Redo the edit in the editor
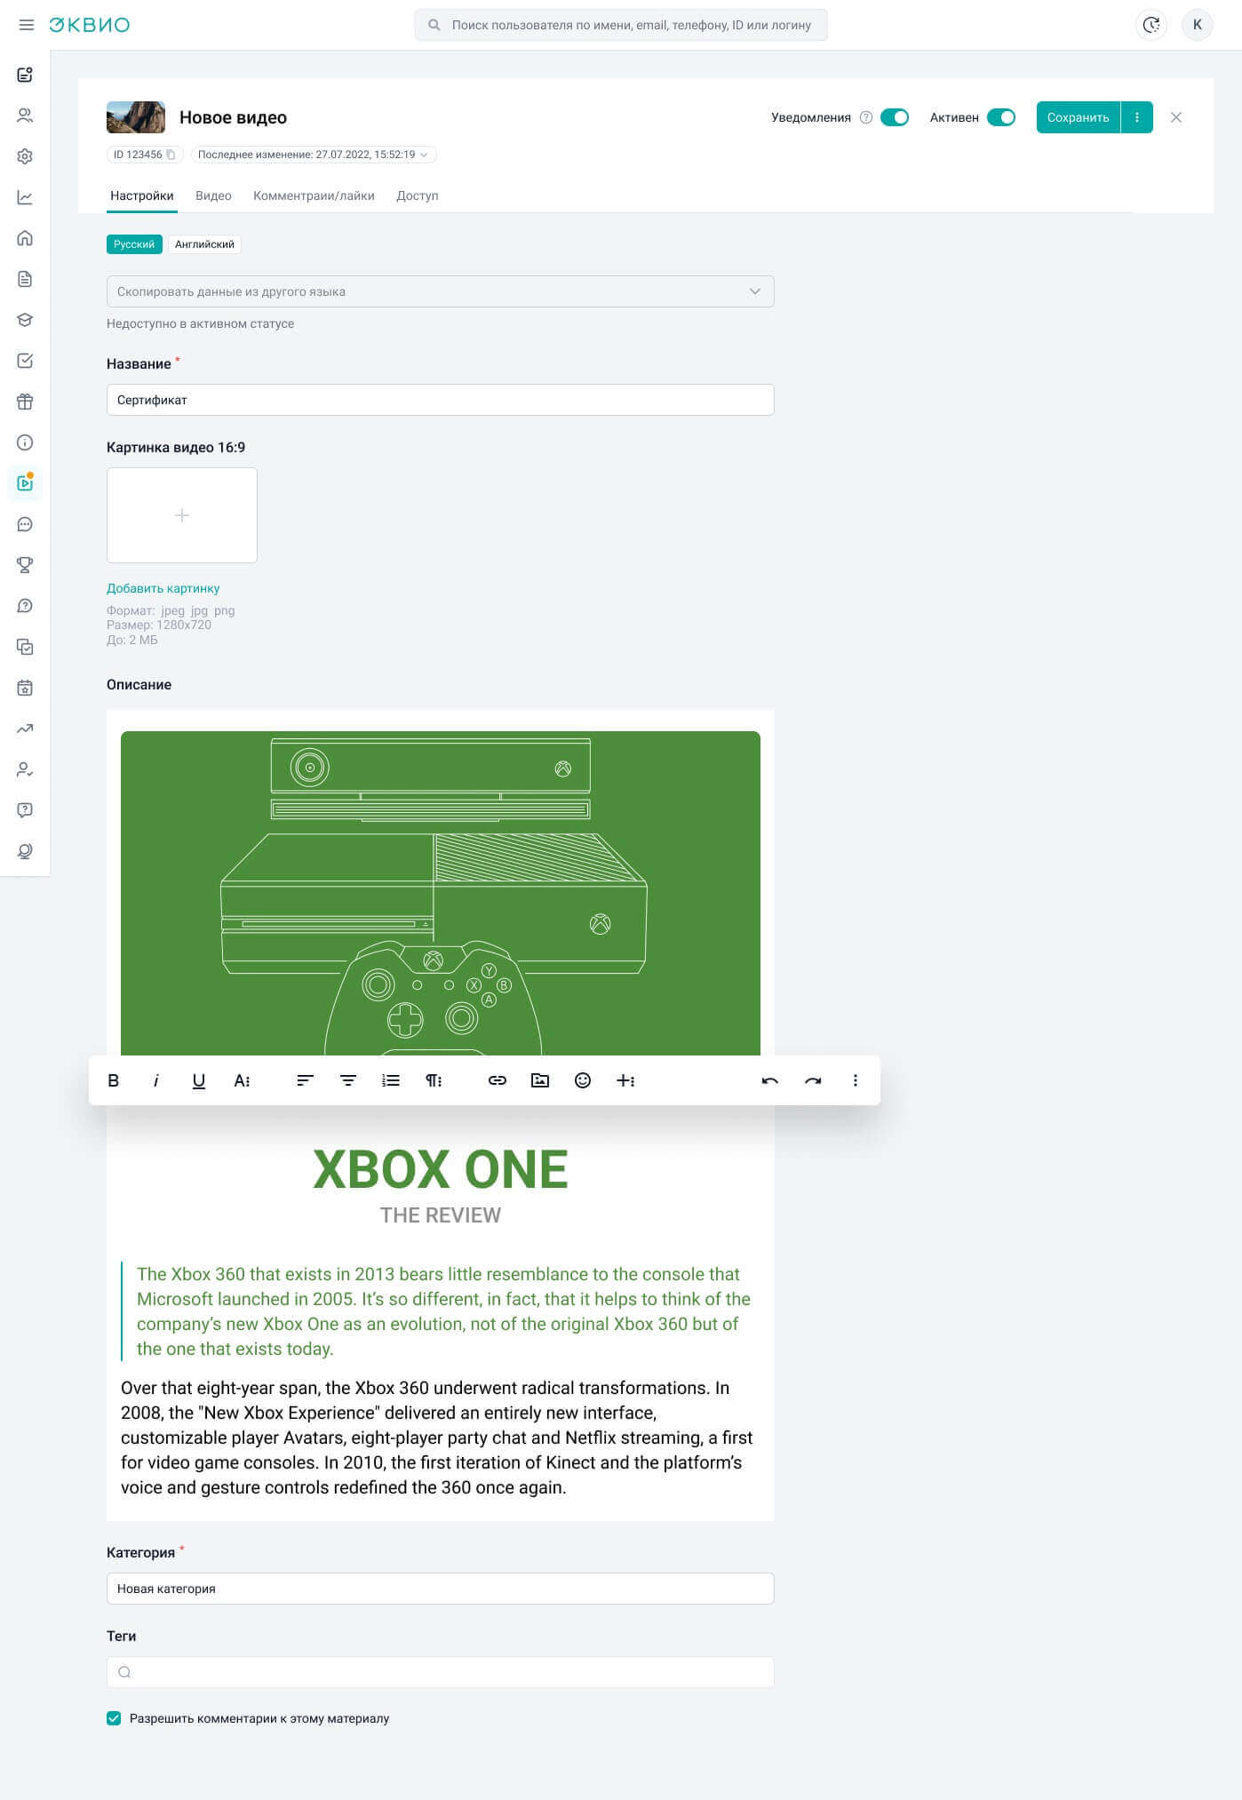 tap(813, 1080)
